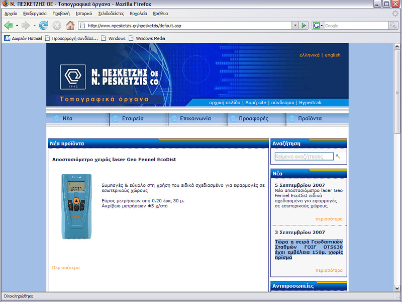Switch the site language to ελληνικά
Screen dimensions: 402x302
coord(310,55)
